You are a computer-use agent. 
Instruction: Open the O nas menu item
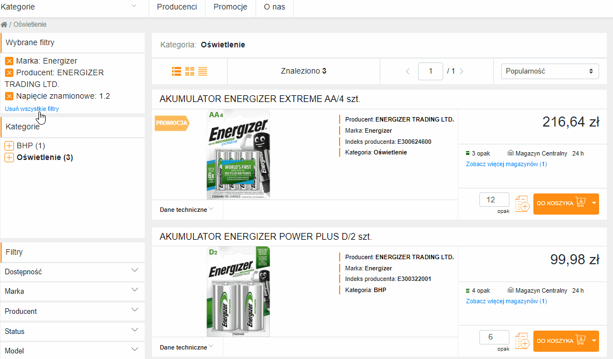(274, 7)
